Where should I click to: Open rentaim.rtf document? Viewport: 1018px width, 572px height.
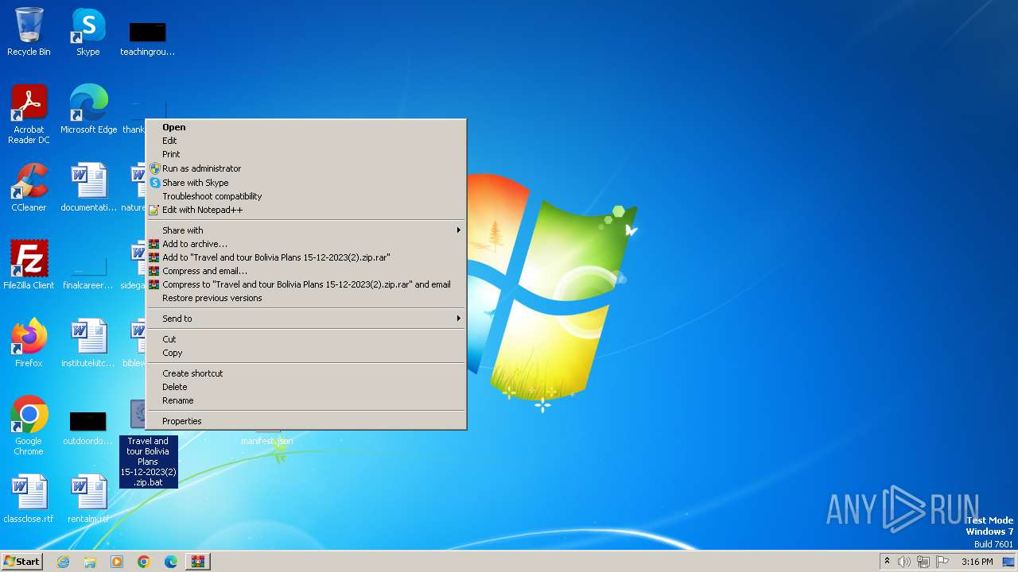(x=88, y=499)
